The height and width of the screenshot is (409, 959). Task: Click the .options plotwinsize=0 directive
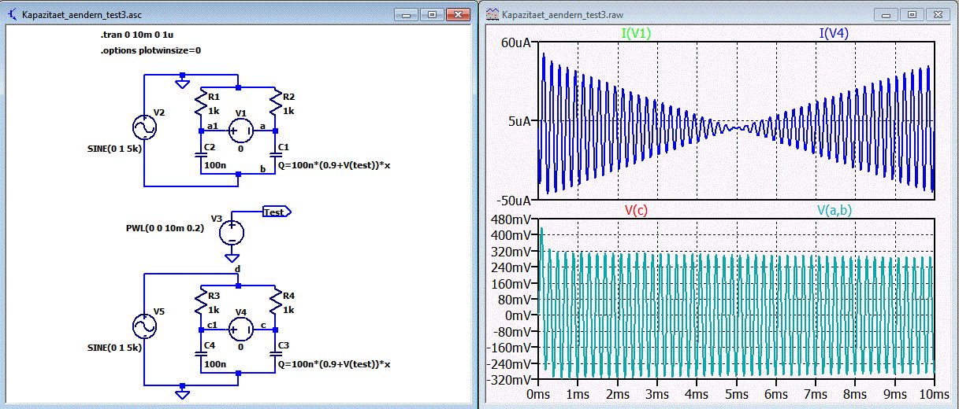click(x=151, y=50)
